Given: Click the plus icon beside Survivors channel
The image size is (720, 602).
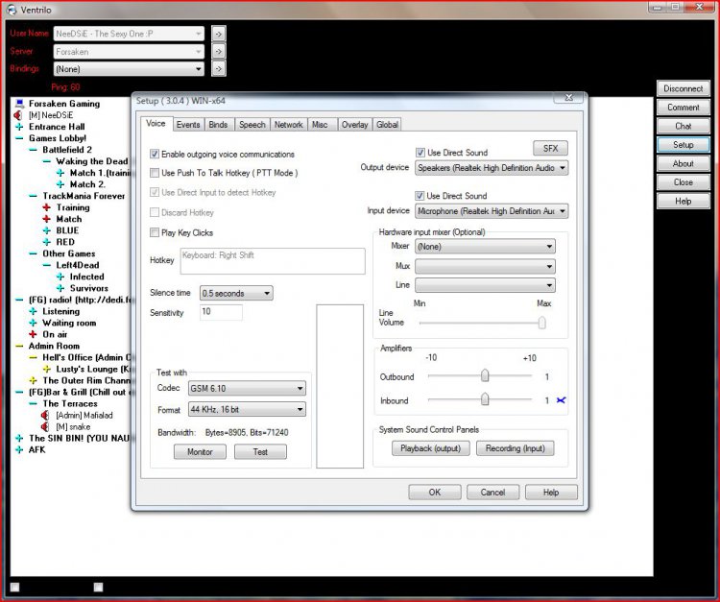Looking at the screenshot, I should 60,288.
